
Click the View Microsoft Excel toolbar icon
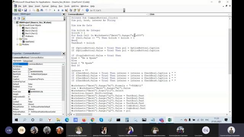click(x=16, y=10)
